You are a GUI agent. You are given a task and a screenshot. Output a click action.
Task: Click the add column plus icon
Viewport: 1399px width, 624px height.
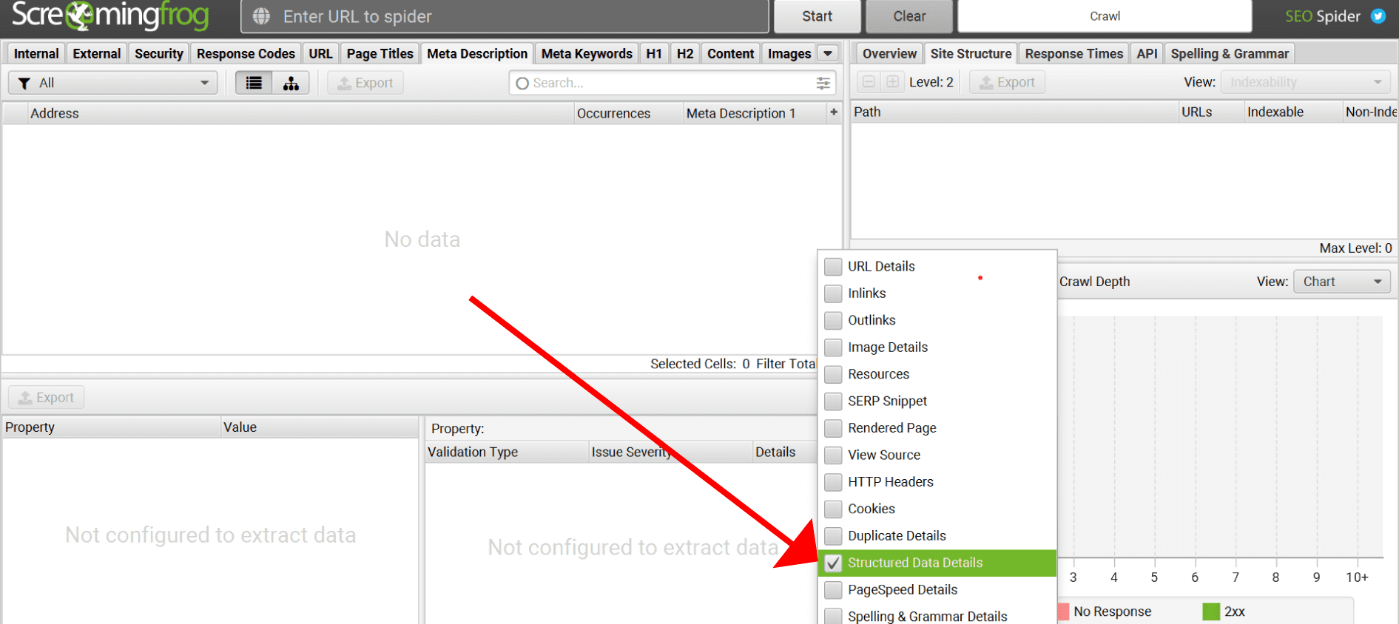pos(834,112)
